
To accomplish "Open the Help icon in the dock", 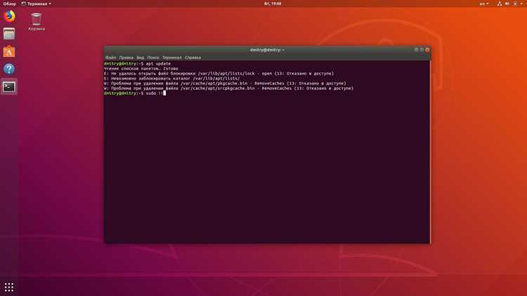I will click(9, 69).
